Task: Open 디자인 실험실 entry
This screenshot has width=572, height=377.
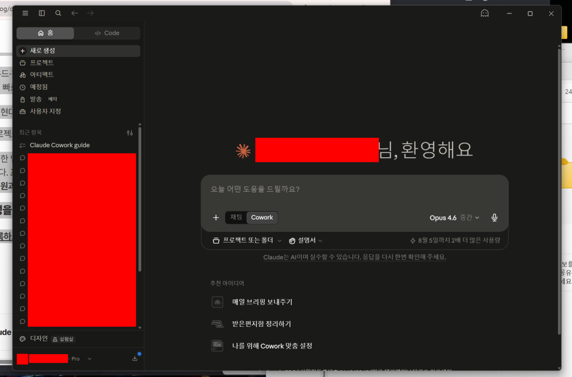Action: tap(78, 339)
